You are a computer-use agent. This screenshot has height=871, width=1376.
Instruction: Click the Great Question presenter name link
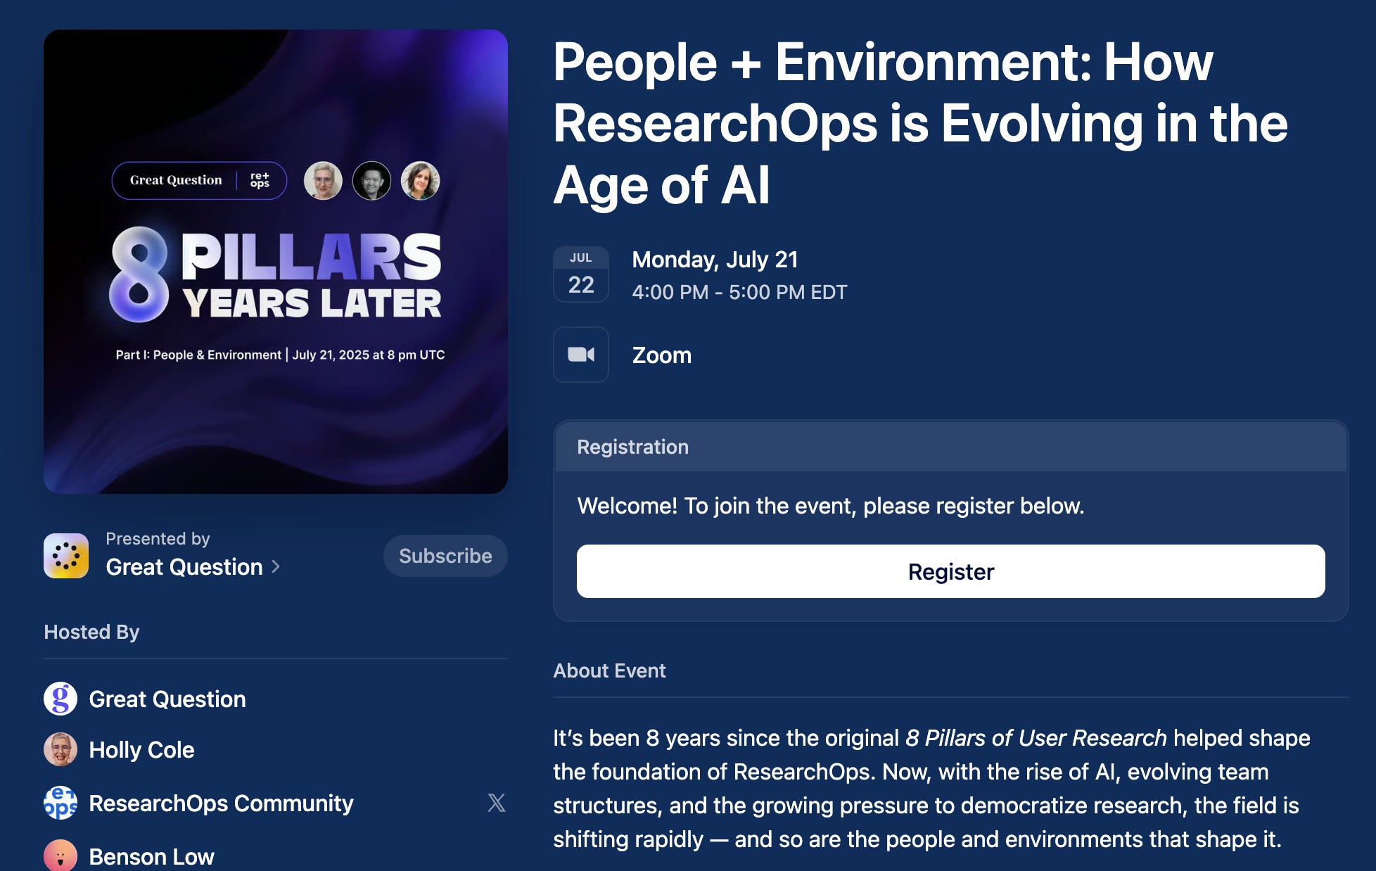click(184, 567)
